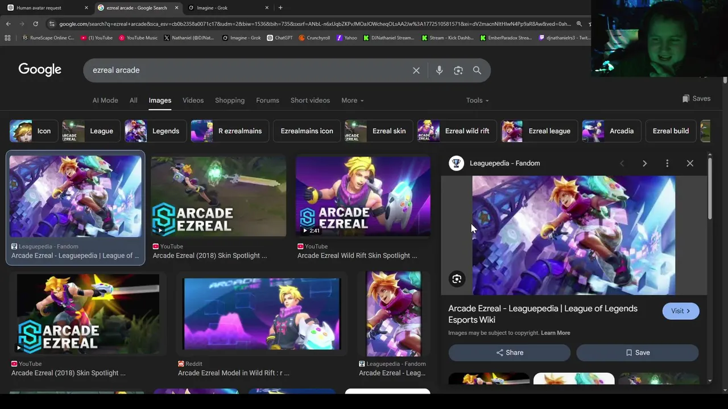This screenshot has width=728, height=409.
Task: Open Yahoo bookmark in bookmarks bar
Action: (x=347, y=38)
